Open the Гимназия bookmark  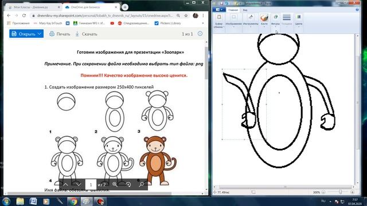coord(89,23)
